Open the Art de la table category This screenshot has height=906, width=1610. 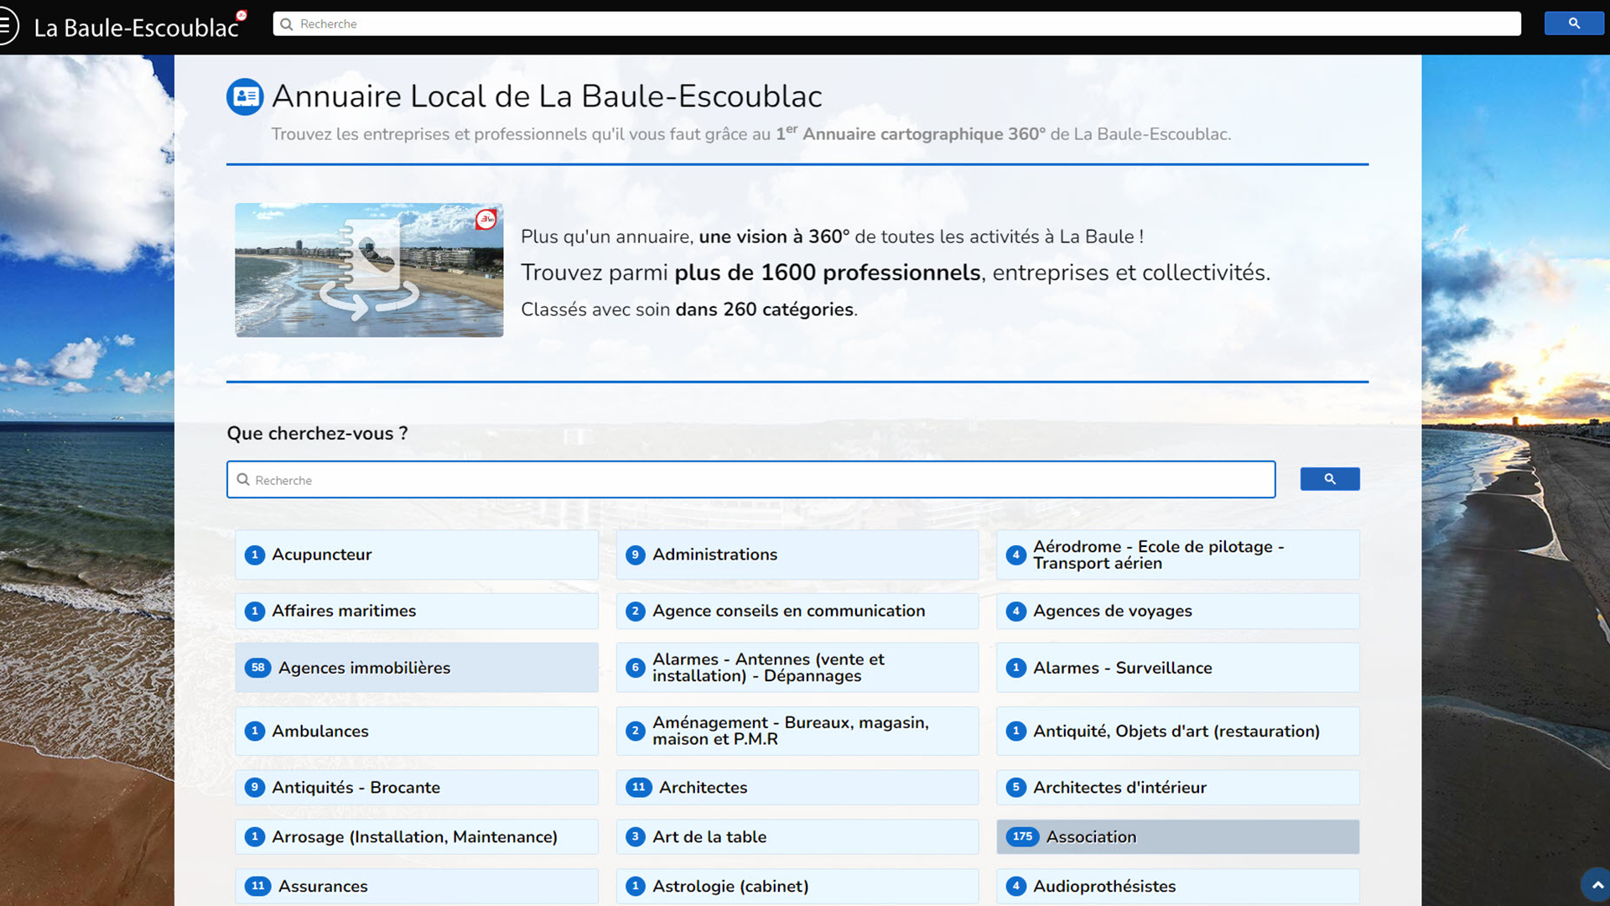797,837
